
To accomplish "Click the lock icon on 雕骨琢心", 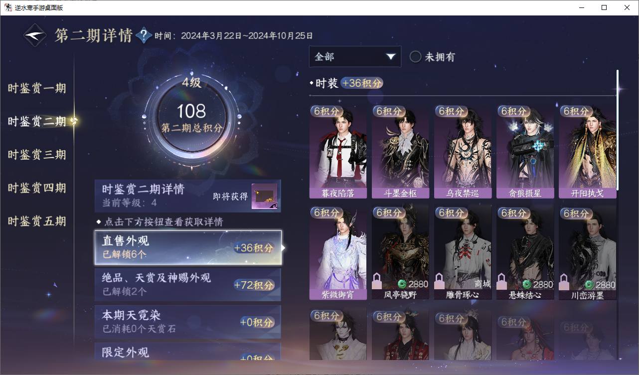I will (x=440, y=281).
